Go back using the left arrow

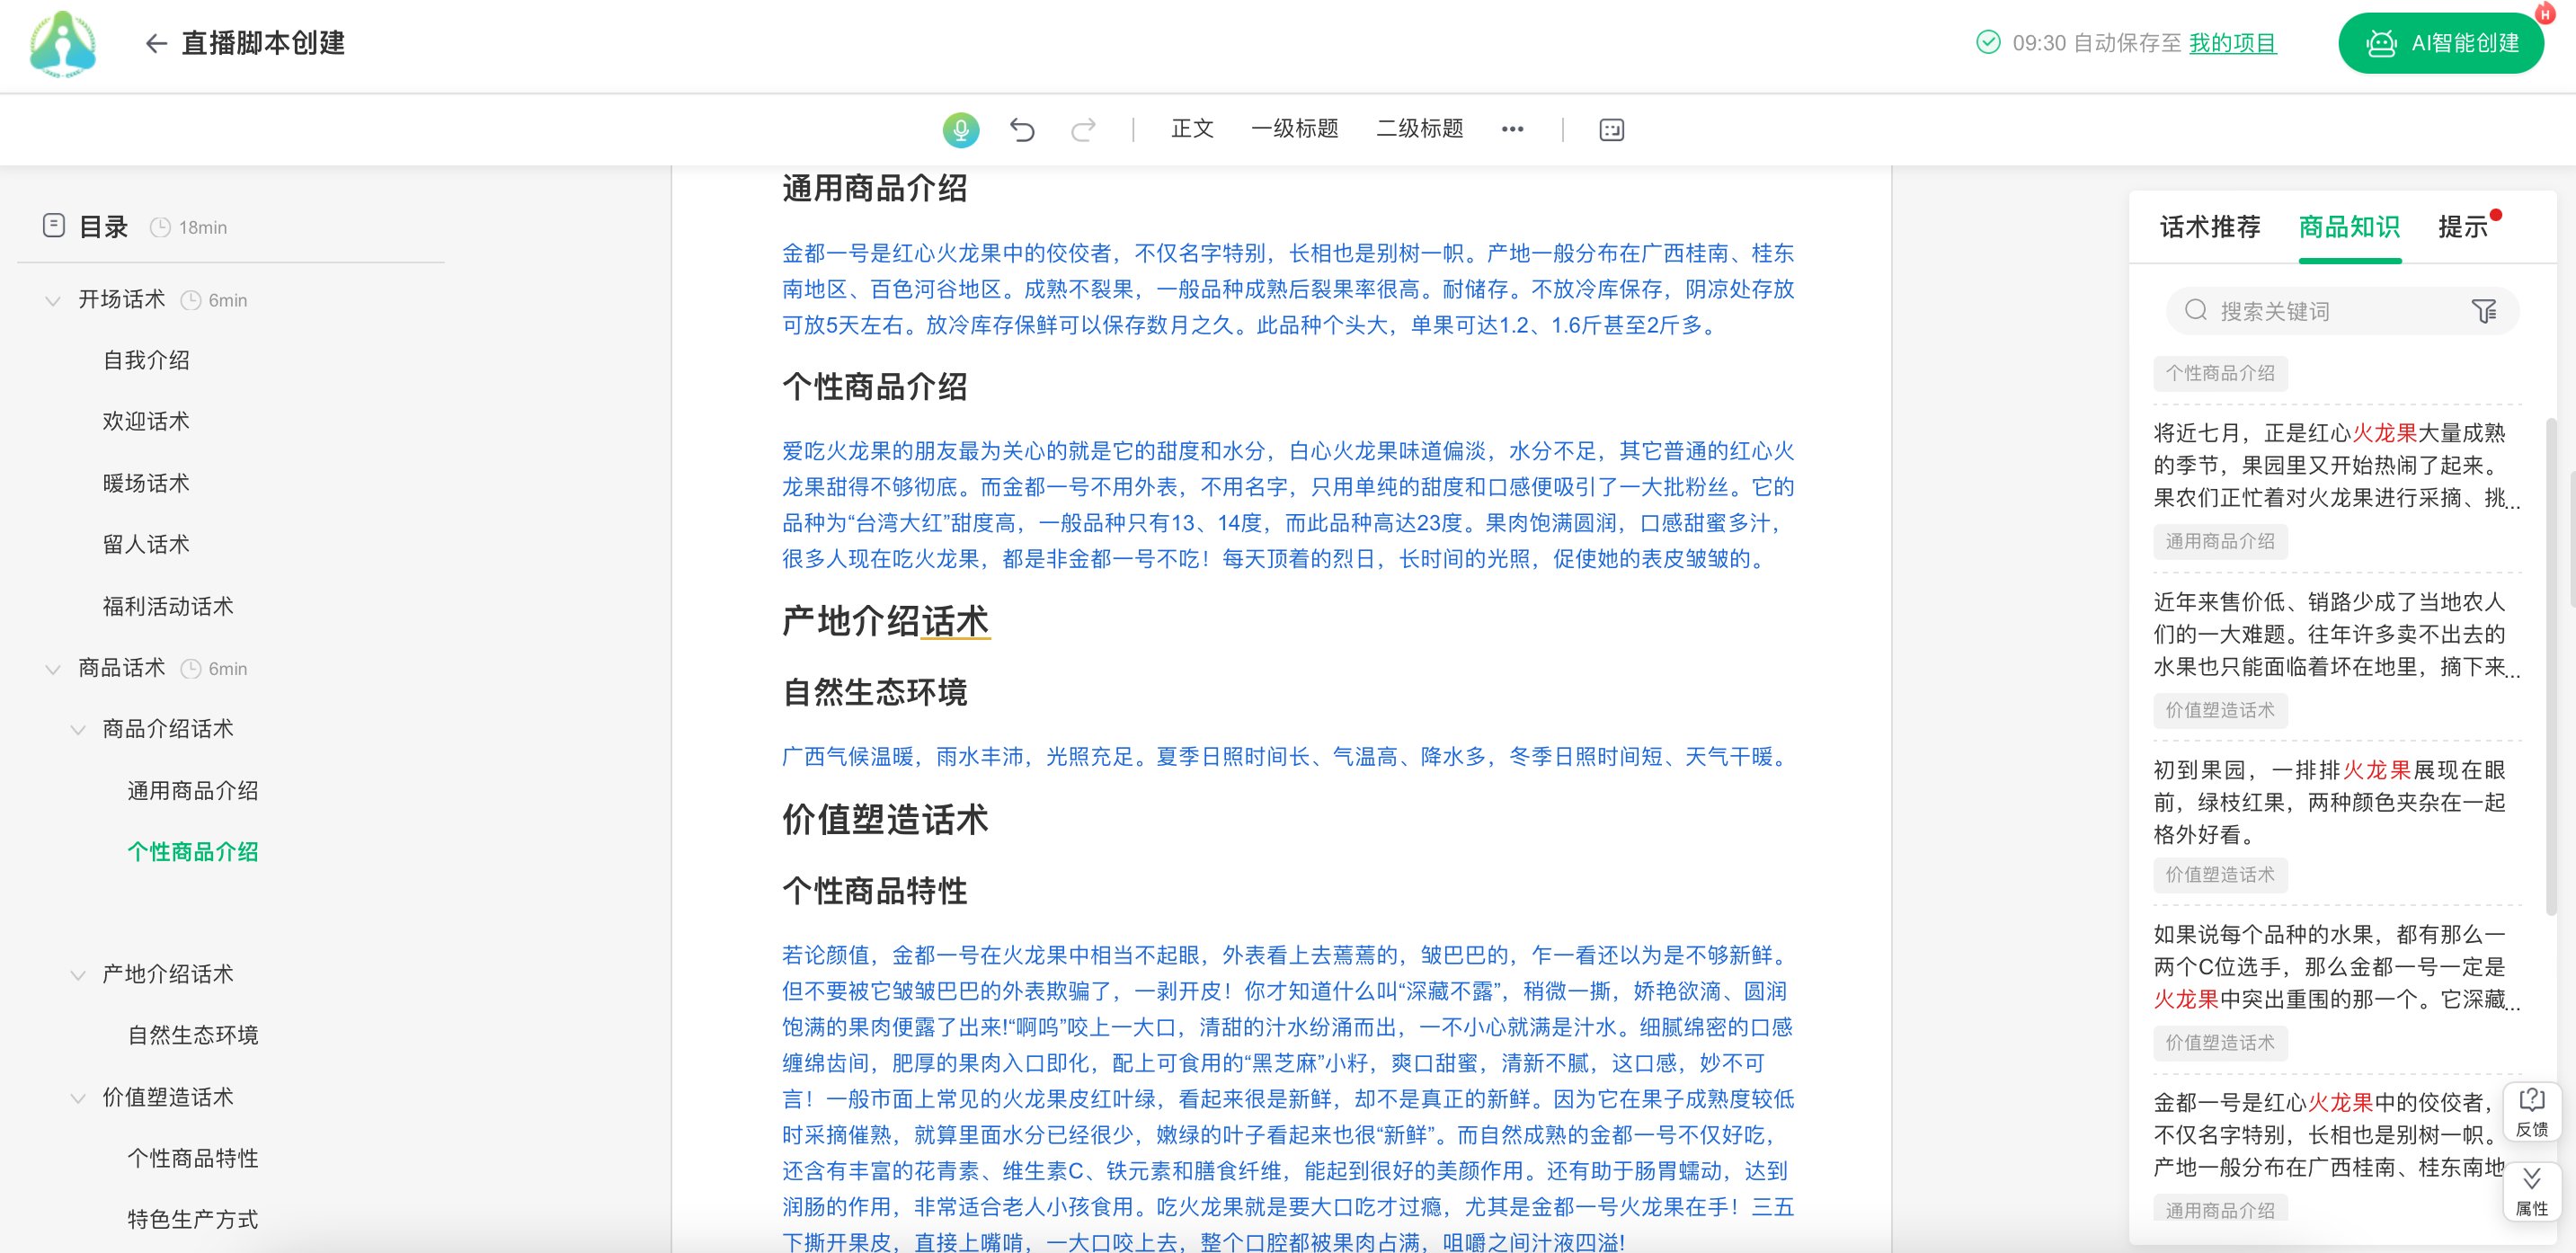tap(155, 43)
